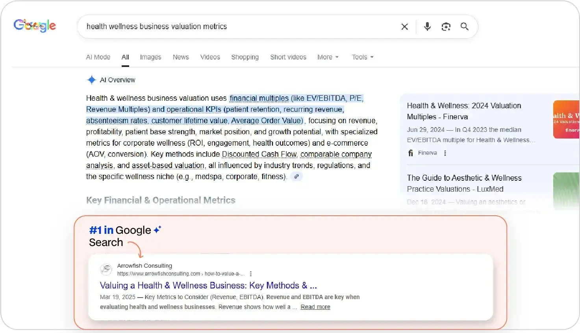The image size is (580, 333).
Task: Switch to AI Mode
Action: pyautogui.click(x=98, y=57)
